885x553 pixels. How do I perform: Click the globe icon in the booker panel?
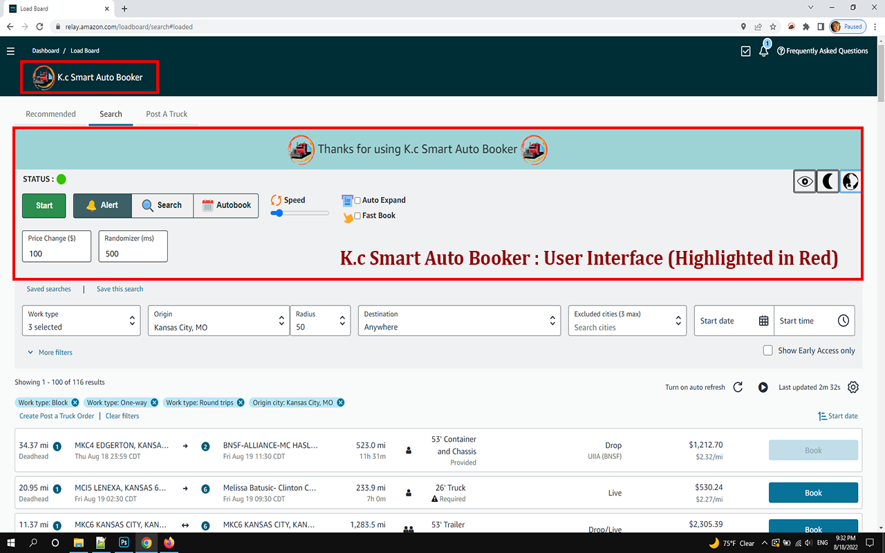850,182
